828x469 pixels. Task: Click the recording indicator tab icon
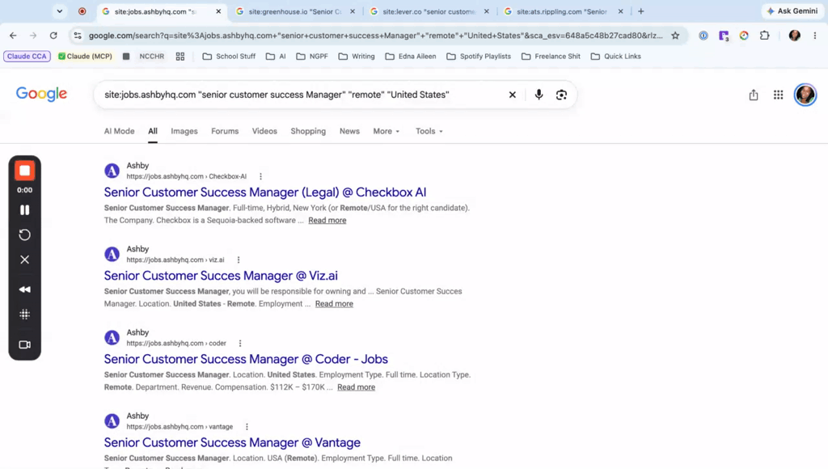(x=82, y=11)
